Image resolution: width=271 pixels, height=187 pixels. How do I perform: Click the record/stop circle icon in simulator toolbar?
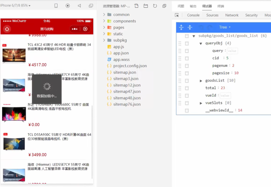(68, 6)
